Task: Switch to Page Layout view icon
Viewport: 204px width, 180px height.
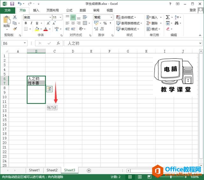Action: coord(140,177)
